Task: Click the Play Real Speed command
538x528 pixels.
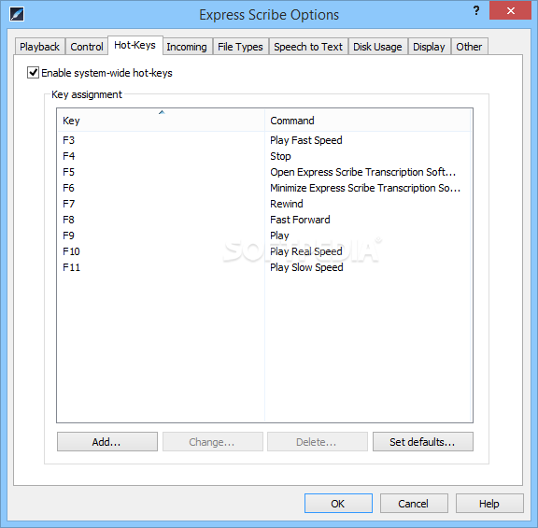Action: pyautogui.click(x=306, y=251)
